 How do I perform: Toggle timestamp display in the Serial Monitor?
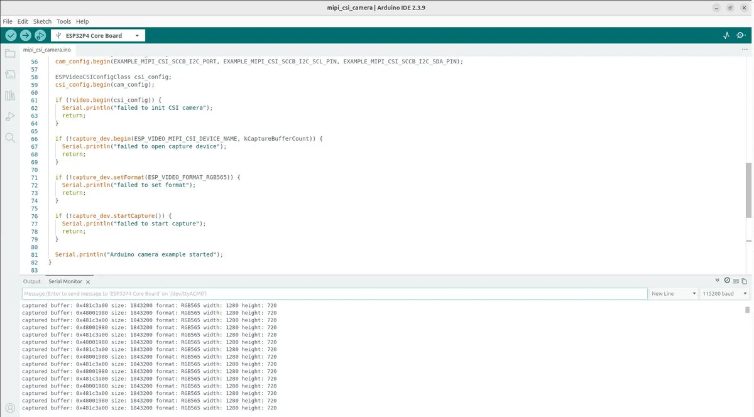(727, 281)
